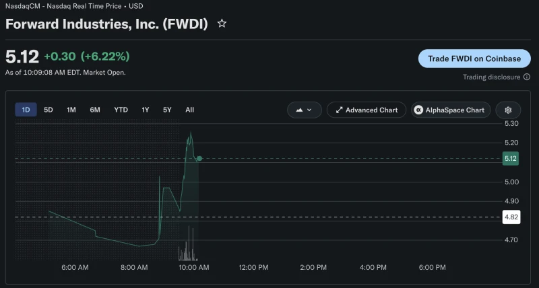This screenshot has width=539, height=288.
Task: Show the All time range
Action: (190, 110)
